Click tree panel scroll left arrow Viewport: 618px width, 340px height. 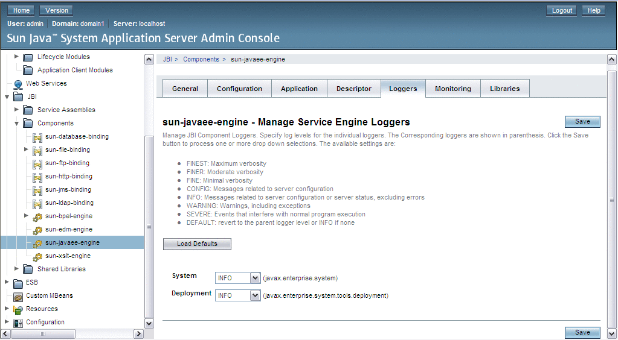coord(5,334)
